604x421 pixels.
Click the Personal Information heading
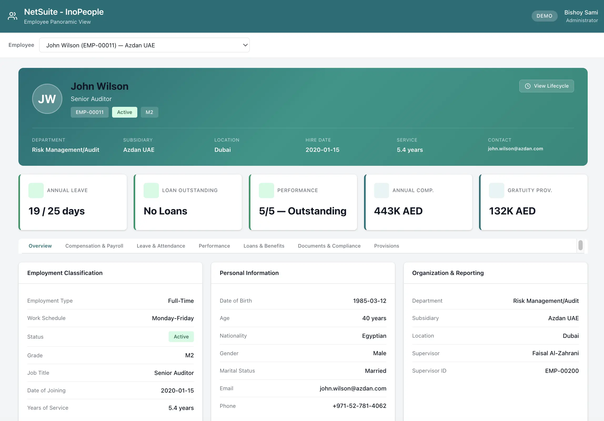[249, 273]
